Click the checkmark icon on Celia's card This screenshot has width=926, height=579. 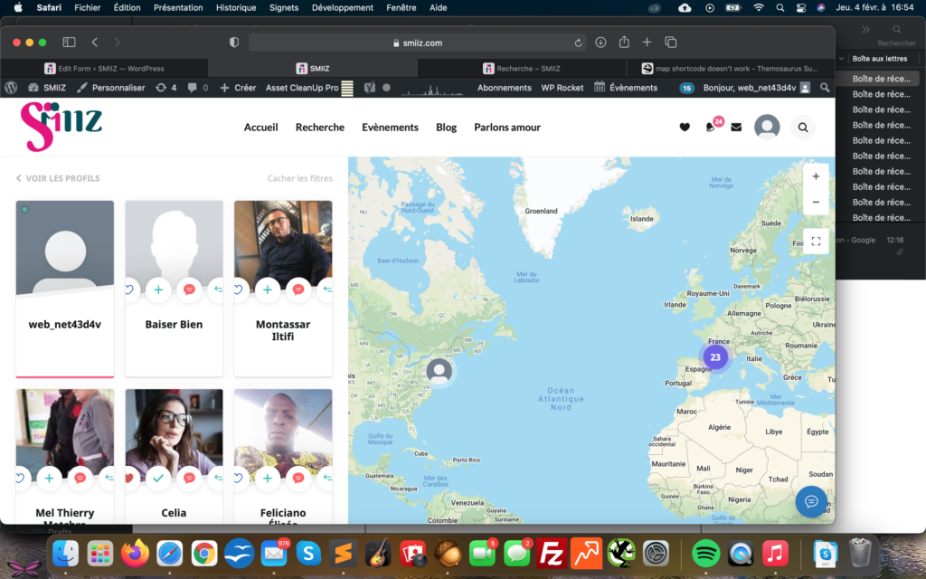click(158, 478)
